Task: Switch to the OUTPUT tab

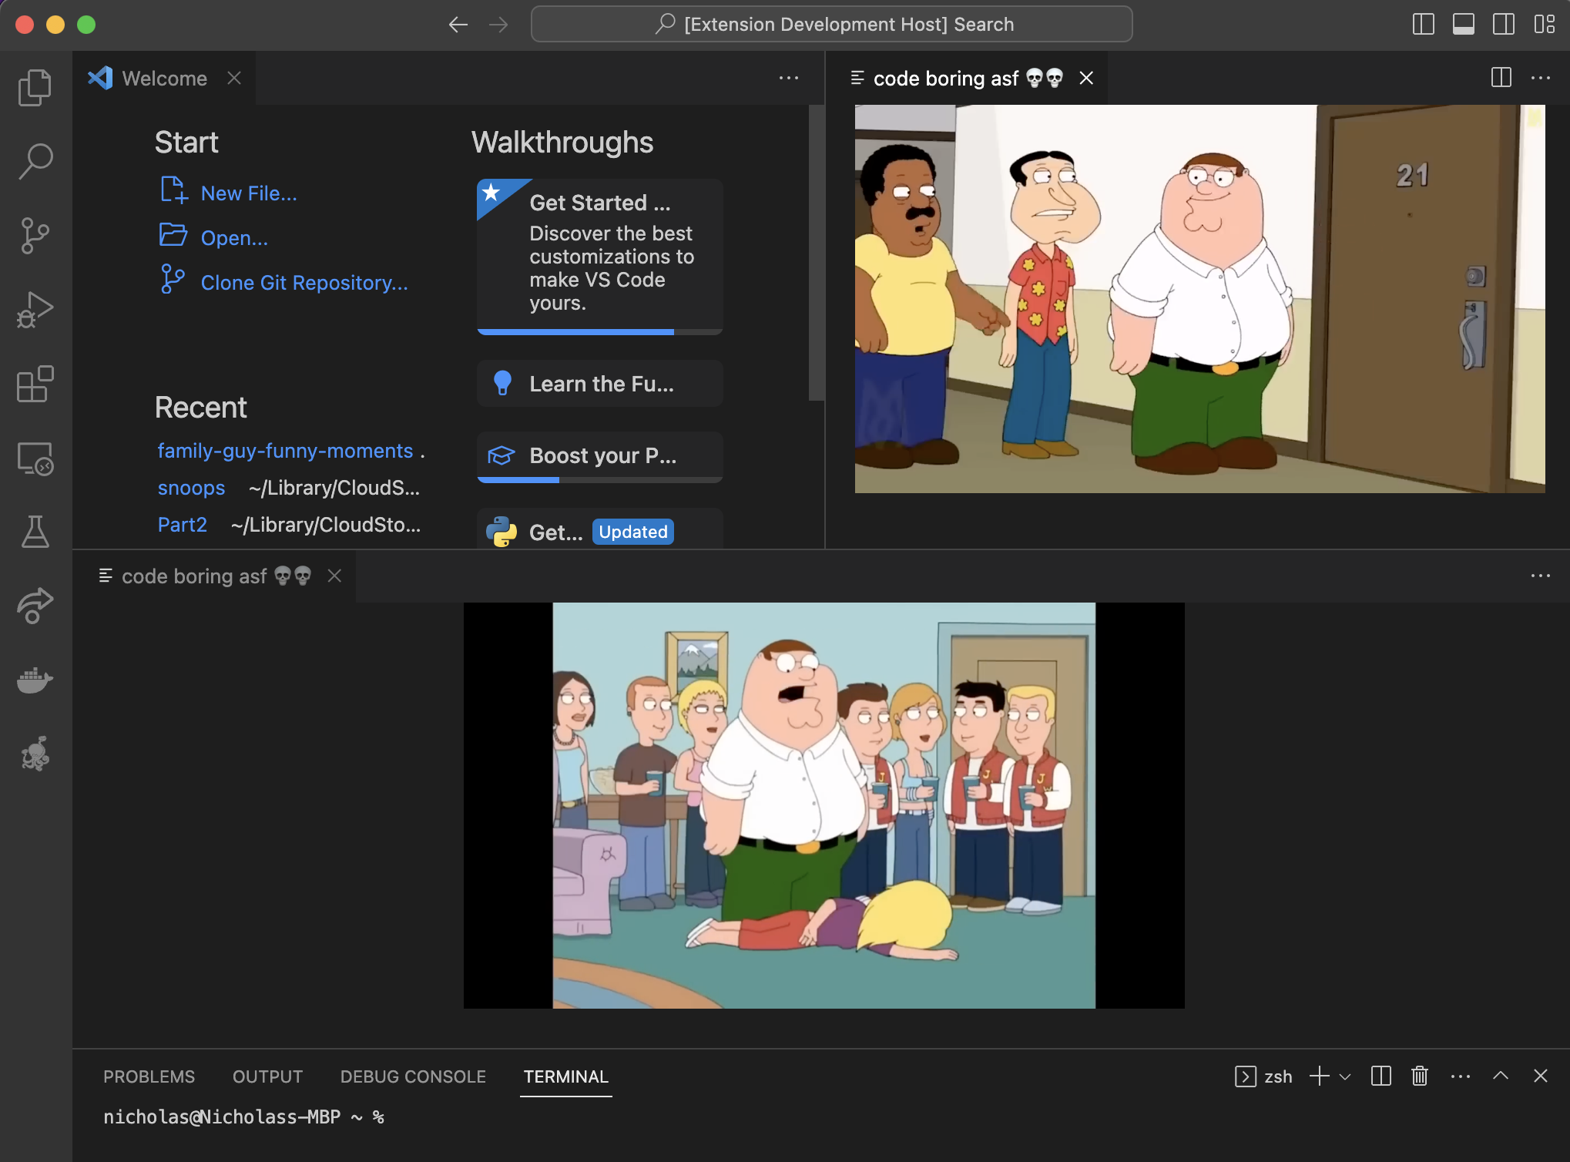Action: pos(267,1076)
